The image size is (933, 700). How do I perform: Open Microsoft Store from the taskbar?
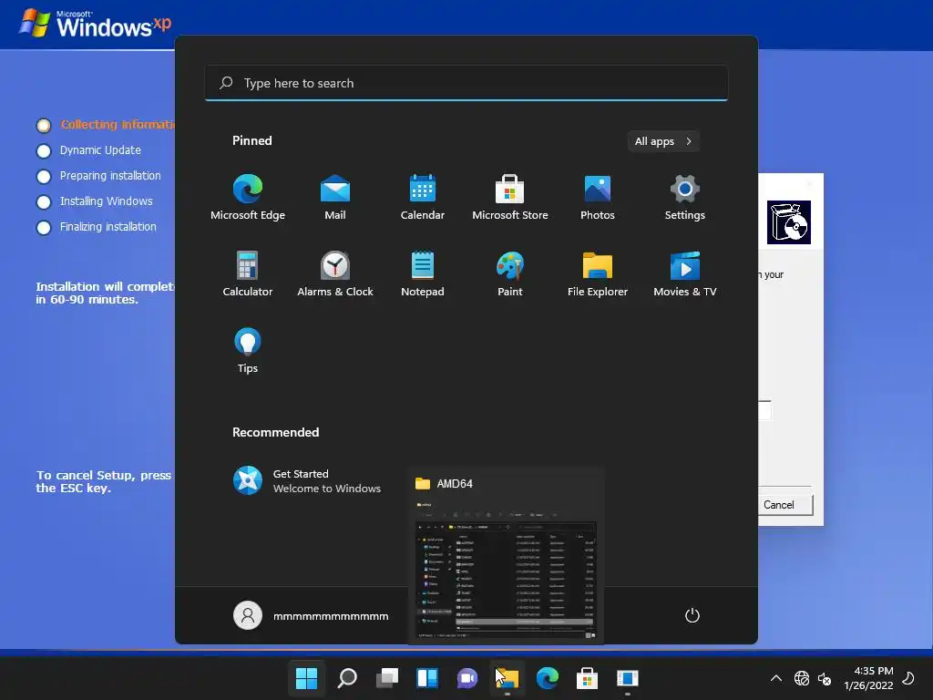[588, 678]
